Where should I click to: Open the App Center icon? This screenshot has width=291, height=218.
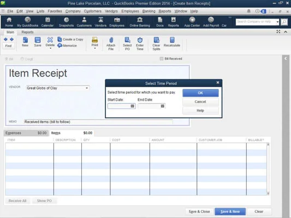[192, 22]
